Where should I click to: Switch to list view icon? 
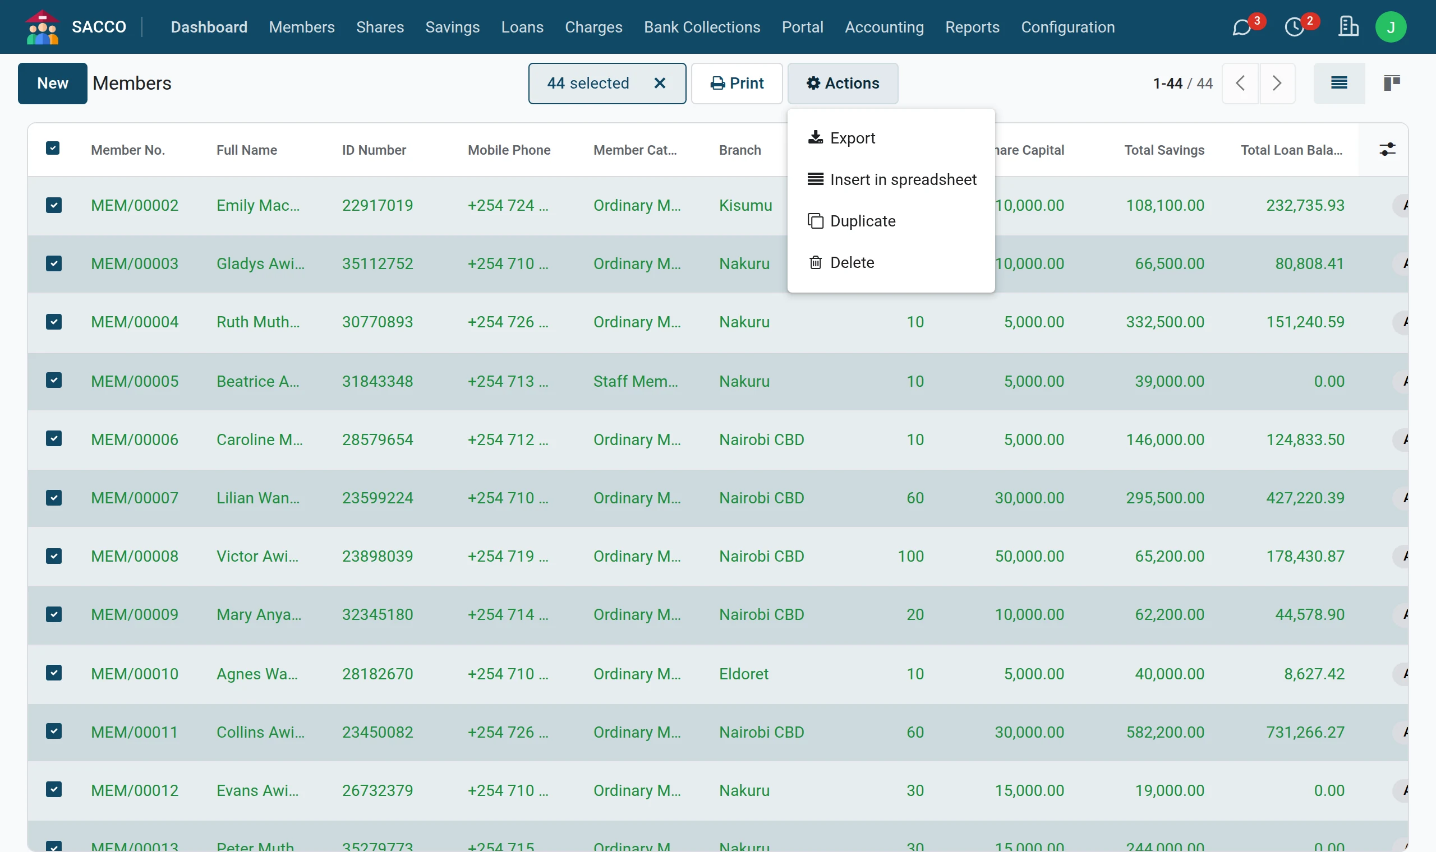click(1339, 84)
